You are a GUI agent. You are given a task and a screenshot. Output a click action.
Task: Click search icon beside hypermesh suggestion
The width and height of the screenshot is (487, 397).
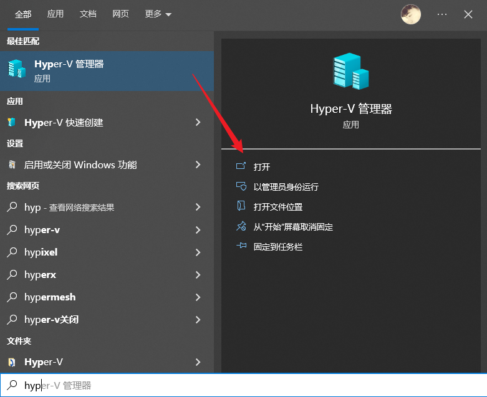pyautogui.click(x=12, y=297)
